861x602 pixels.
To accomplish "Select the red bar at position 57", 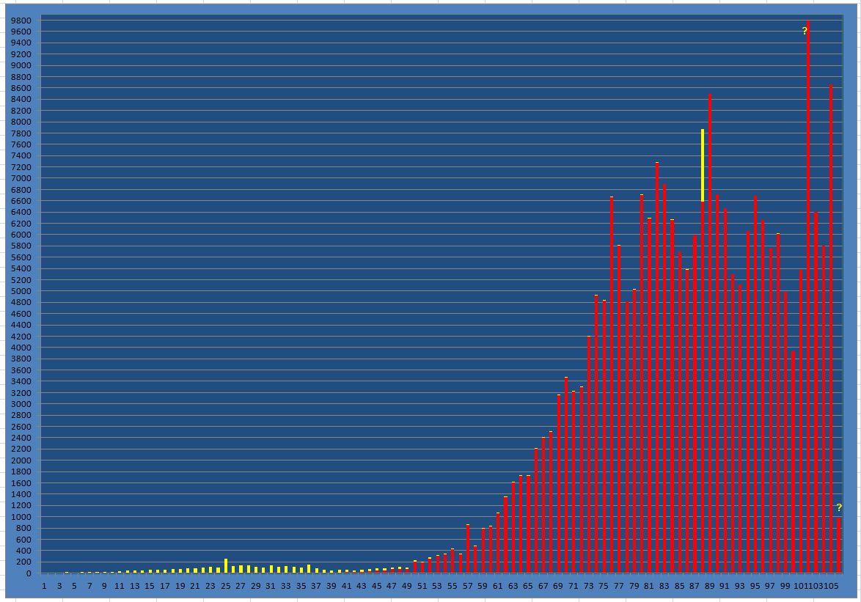I will coord(468,548).
